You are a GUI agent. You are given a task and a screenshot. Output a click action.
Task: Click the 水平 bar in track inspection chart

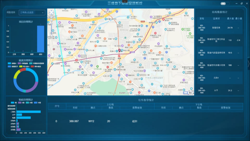point(19,115)
